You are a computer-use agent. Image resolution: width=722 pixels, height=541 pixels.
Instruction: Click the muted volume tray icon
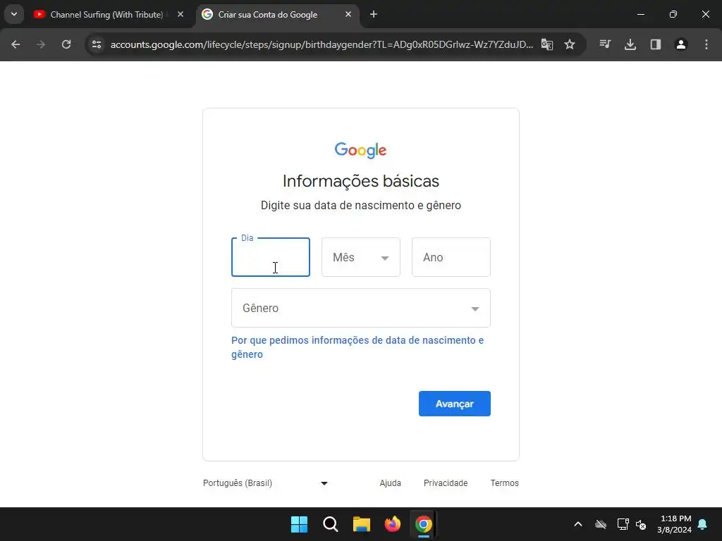[641, 524]
